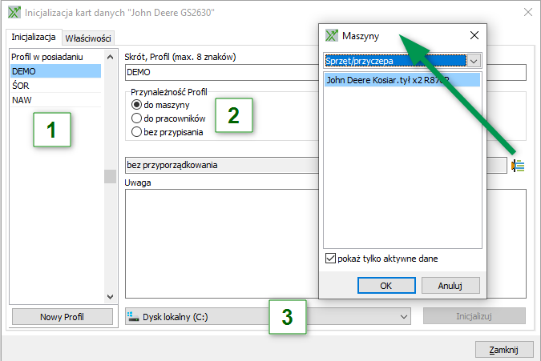Select the 'do pracowników' radio button

[136, 118]
